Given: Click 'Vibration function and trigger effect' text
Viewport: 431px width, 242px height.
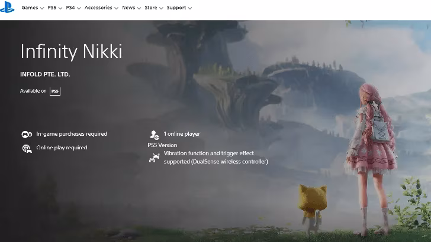Looking at the screenshot, I should tap(209, 153).
